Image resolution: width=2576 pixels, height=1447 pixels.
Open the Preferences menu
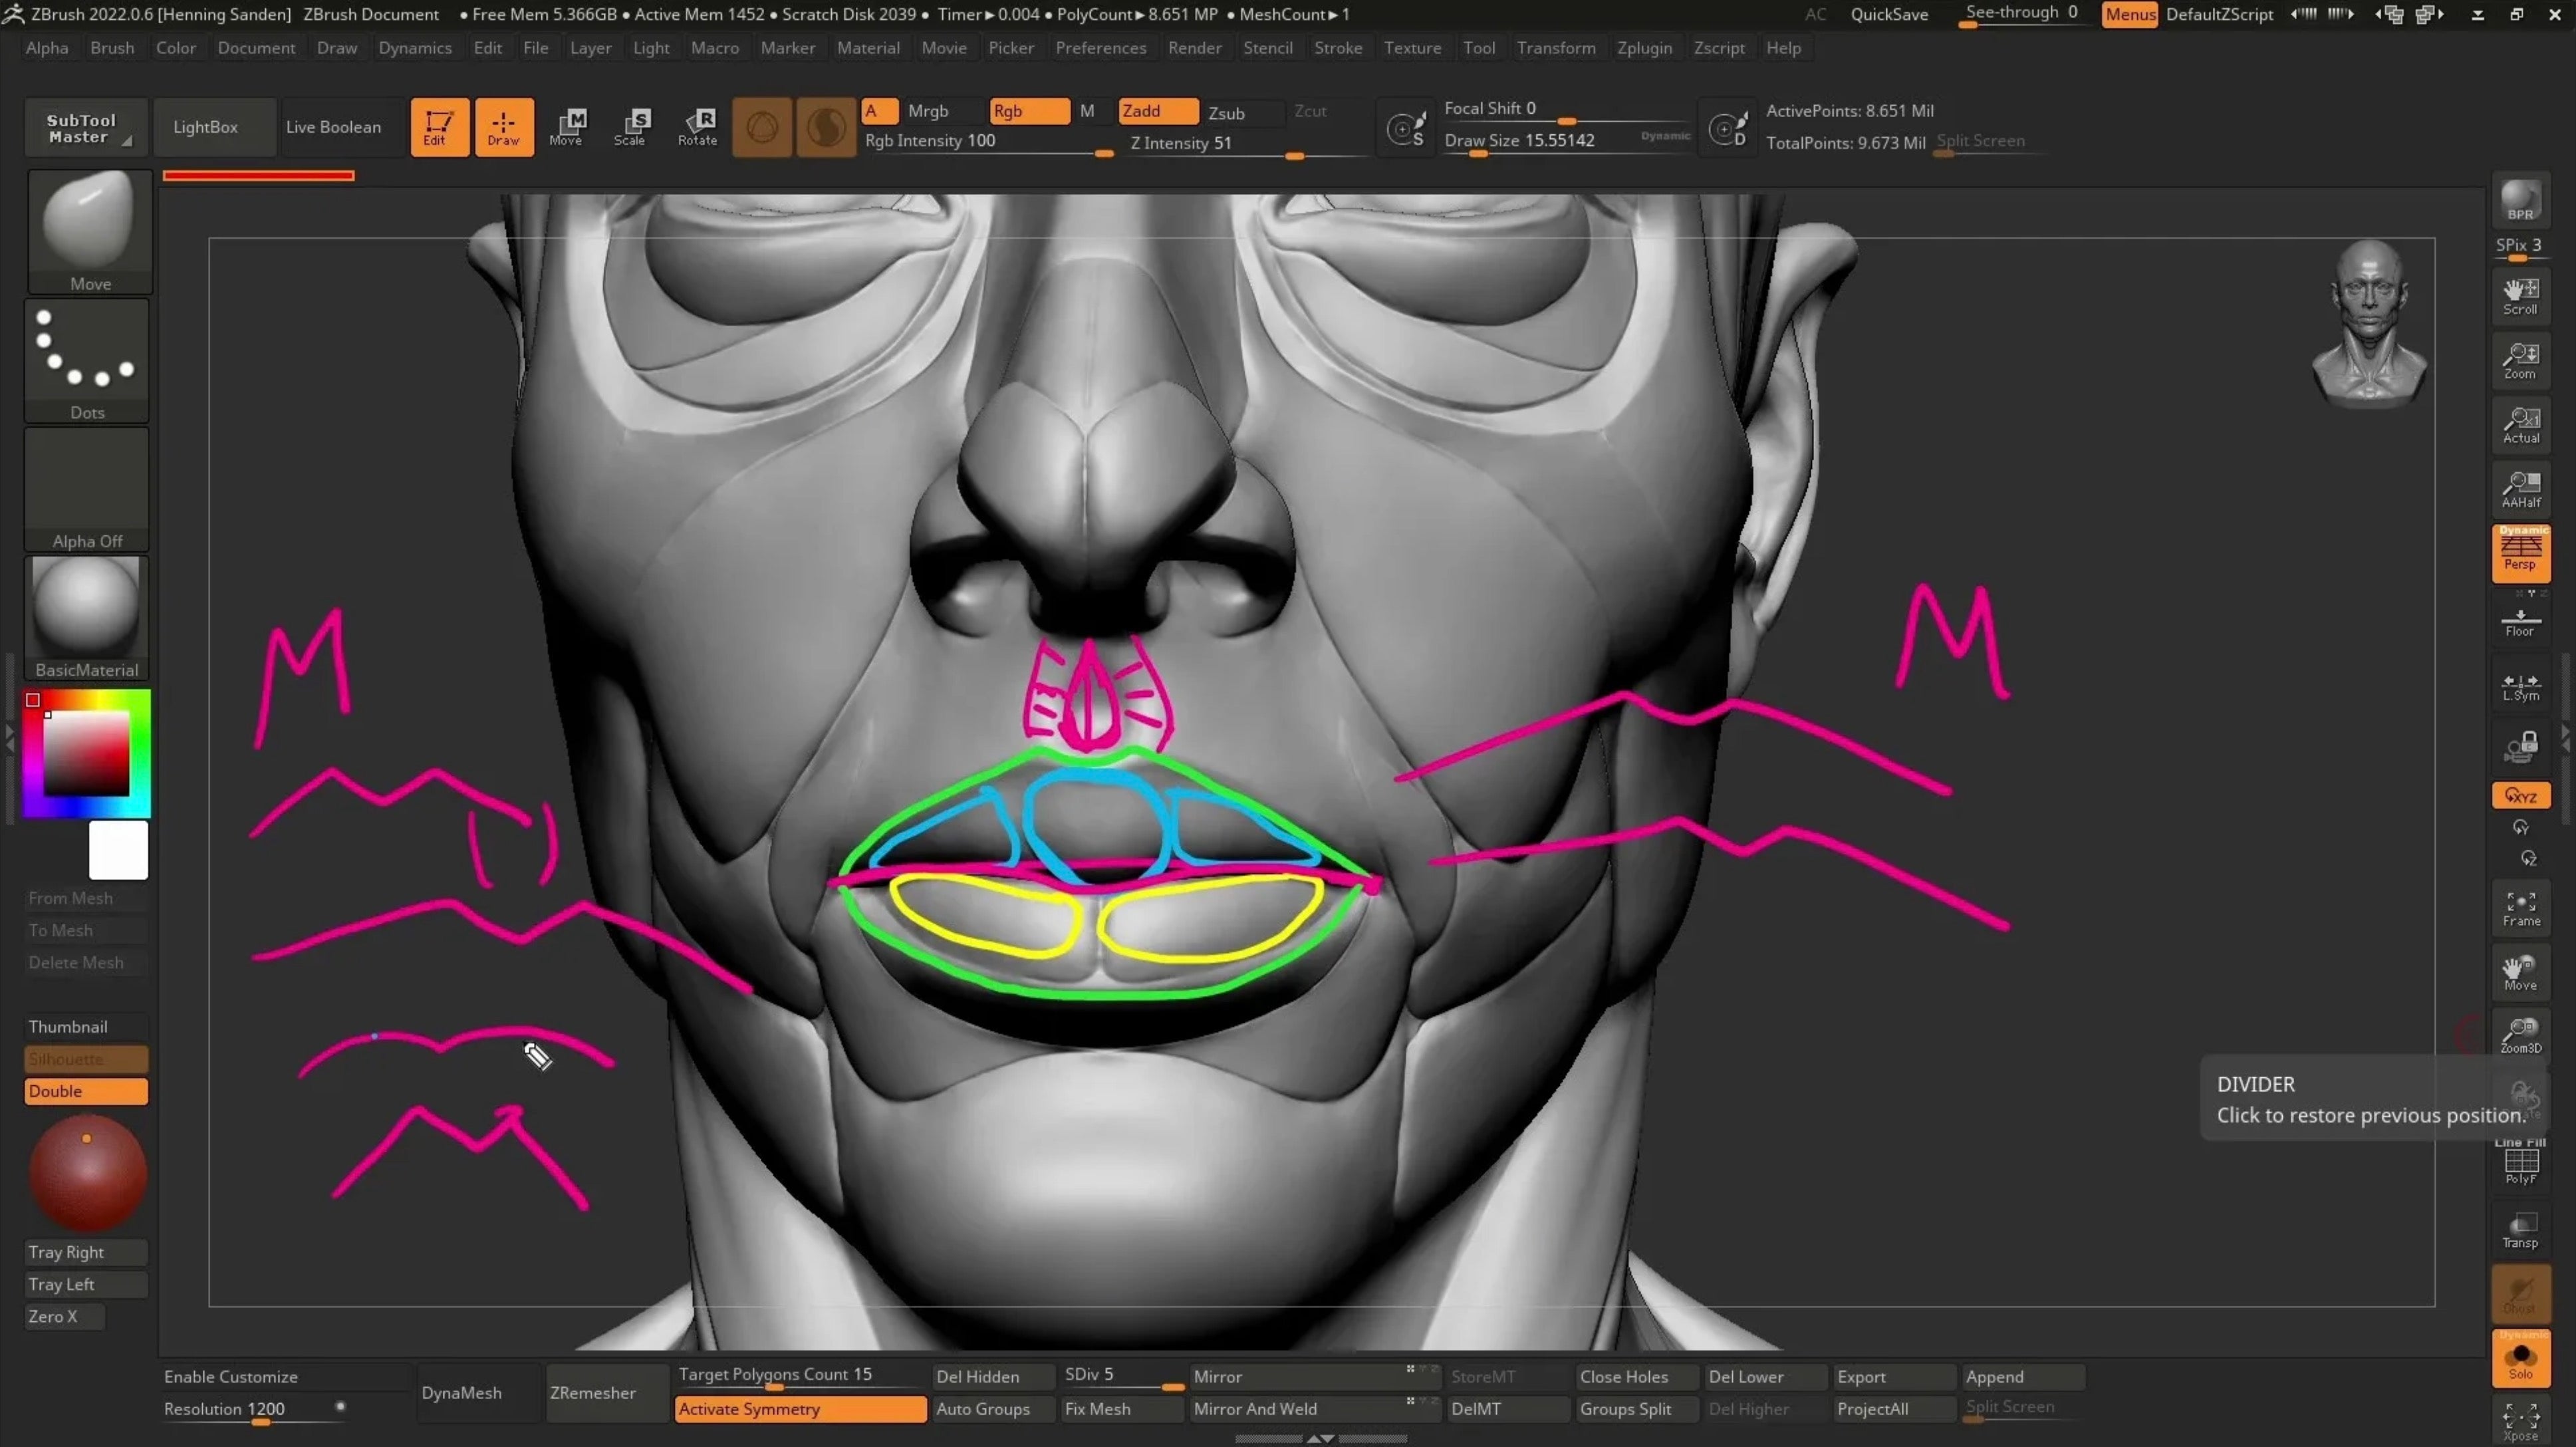[x=1100, y=47]
